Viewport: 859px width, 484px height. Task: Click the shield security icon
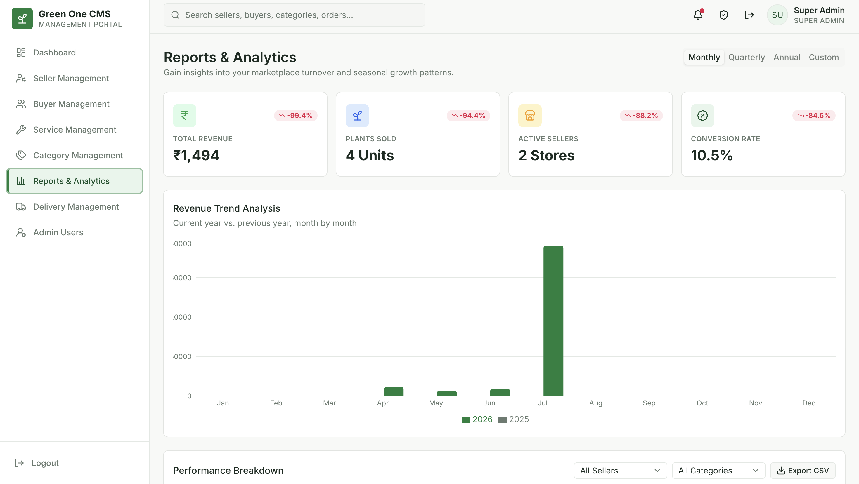[x=724, y=15]
